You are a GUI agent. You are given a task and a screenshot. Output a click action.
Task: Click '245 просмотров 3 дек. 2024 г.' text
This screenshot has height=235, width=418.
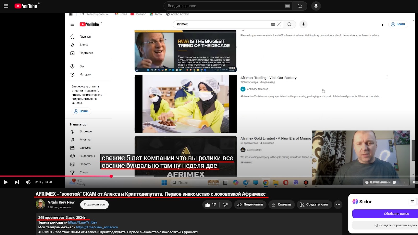[62, 218]
